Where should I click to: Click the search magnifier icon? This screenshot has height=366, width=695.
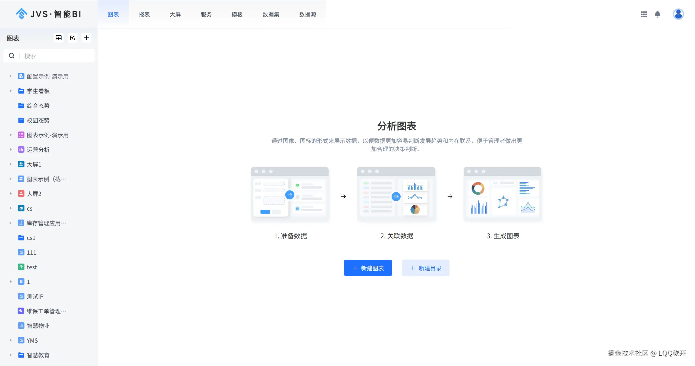(x=11, y=56)
